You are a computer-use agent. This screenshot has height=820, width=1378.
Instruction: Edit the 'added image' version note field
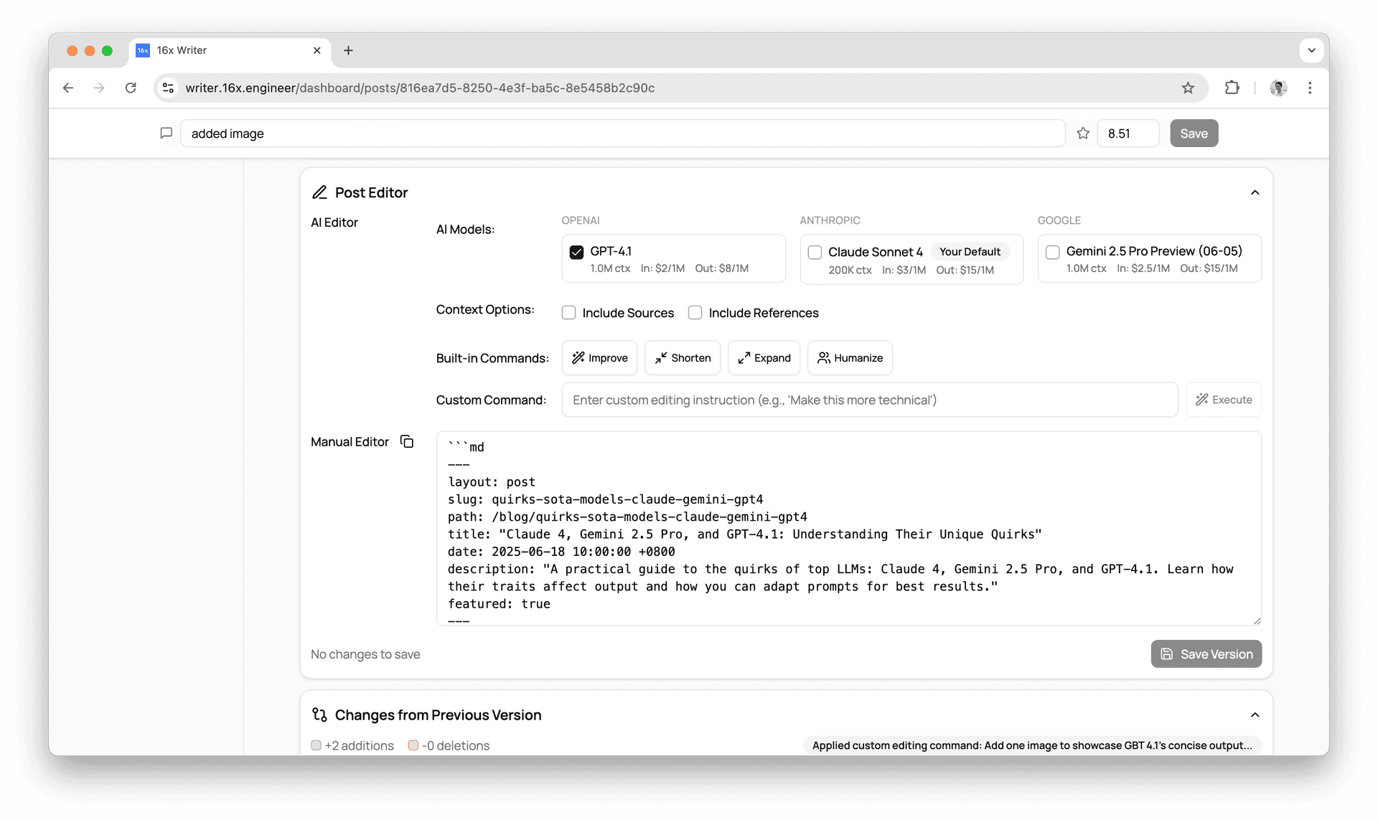point(622,133)
